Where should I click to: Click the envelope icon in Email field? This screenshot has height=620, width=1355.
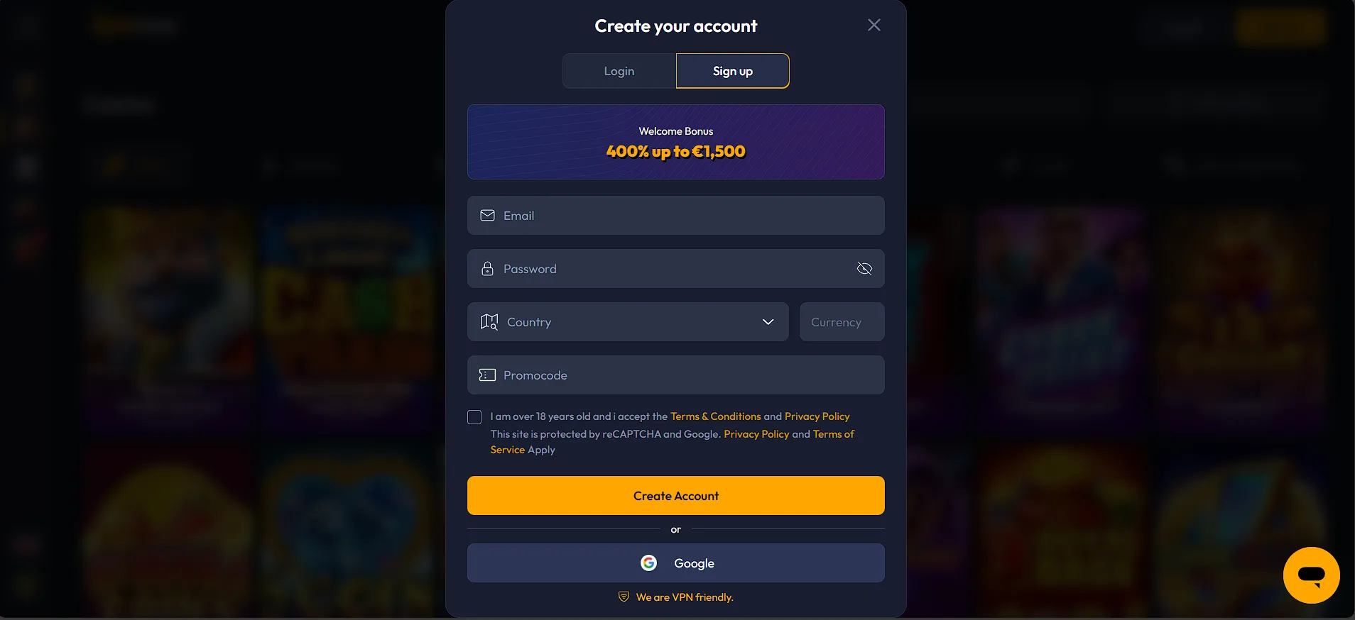point(487,216)
